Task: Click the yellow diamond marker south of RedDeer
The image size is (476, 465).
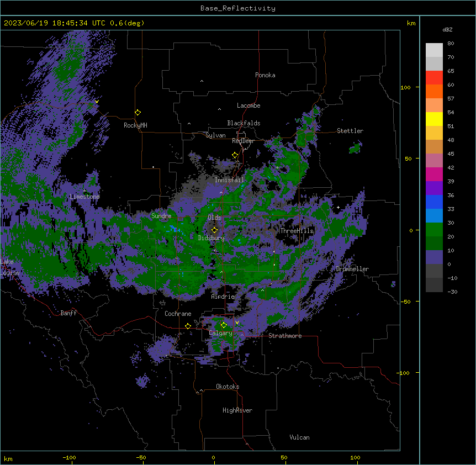Action: (x=235, y=155)
